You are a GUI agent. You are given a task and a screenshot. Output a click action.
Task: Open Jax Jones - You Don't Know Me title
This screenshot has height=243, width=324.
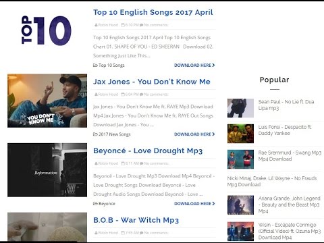click(152, 82)
